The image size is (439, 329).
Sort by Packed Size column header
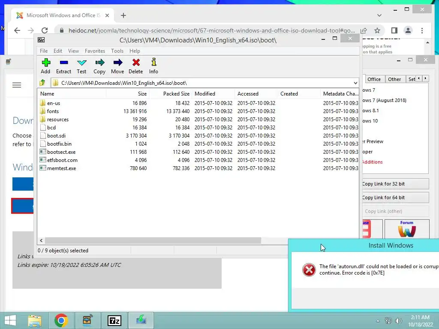point(171,94)
